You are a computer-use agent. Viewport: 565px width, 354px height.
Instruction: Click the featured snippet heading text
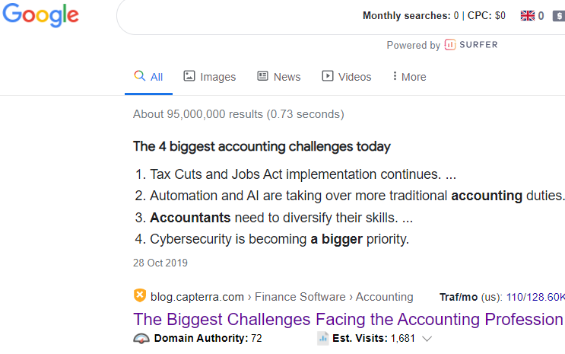262,146
